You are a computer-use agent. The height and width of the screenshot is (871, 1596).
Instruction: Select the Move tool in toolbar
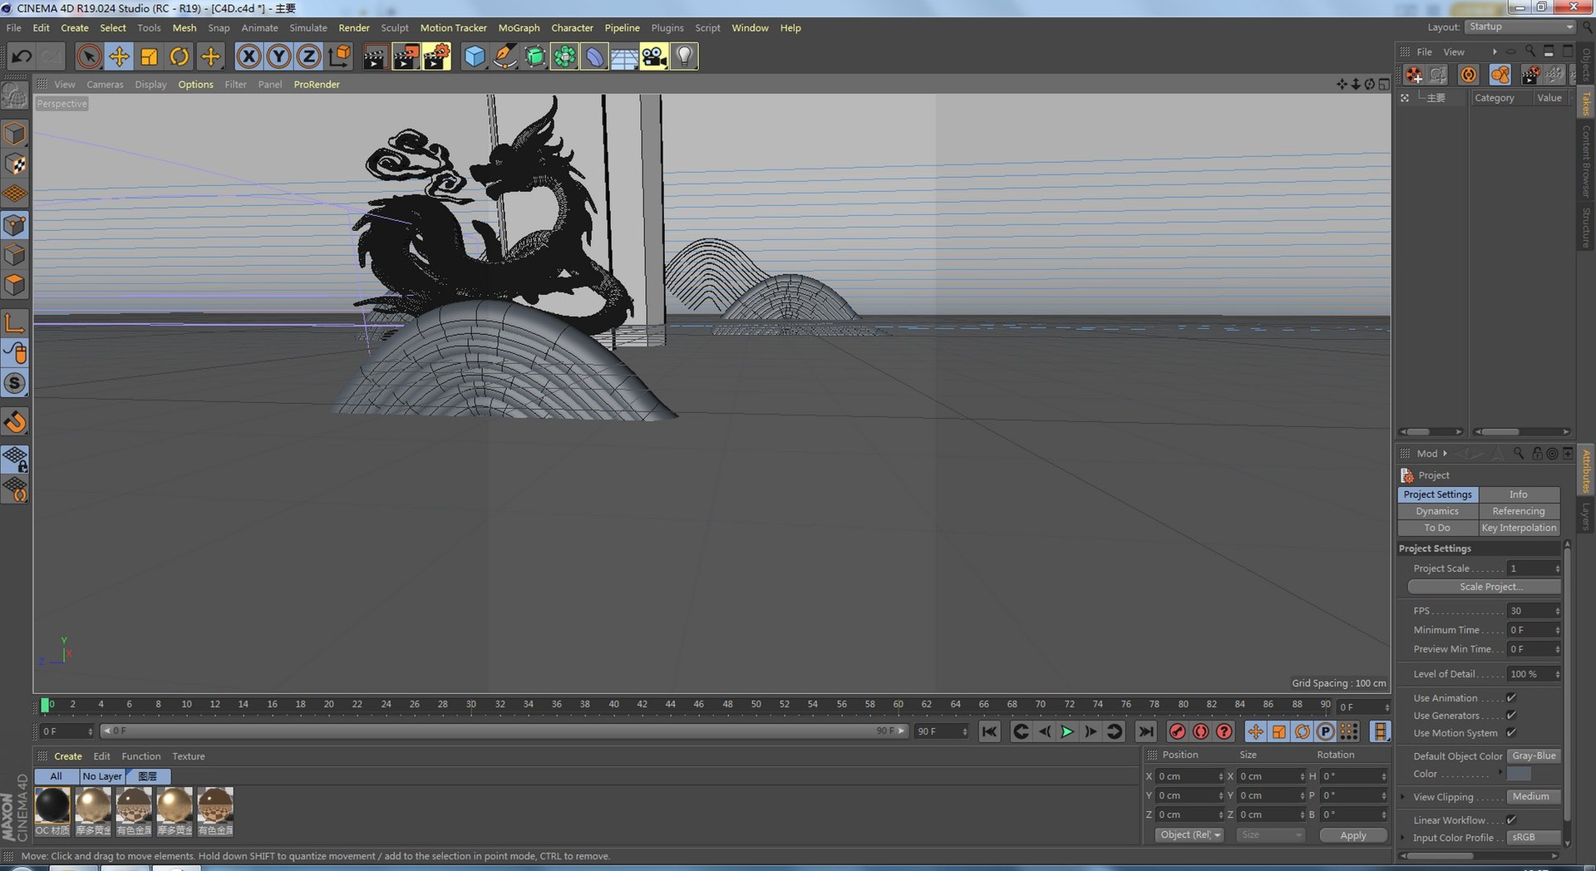(119, 57)
